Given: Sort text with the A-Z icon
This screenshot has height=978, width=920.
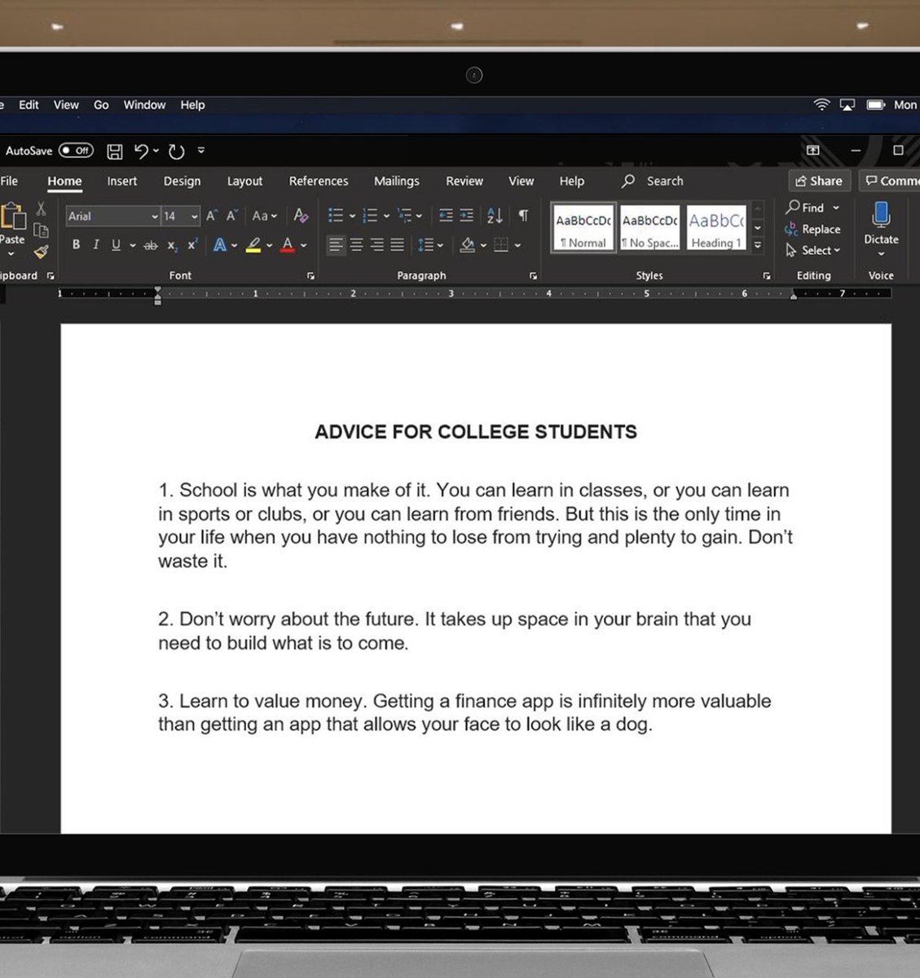Looking at the screenshot, I should [x=495, y=215].
